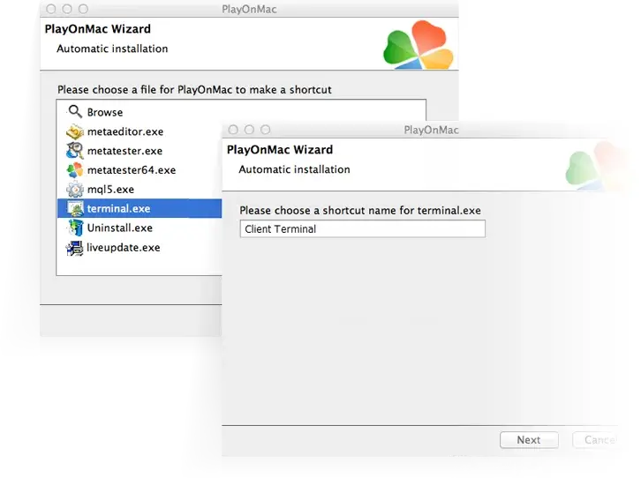Click the mql5.exe gear icon
The width and height of the screenshot is (641, 478).
tap(74, 190)
